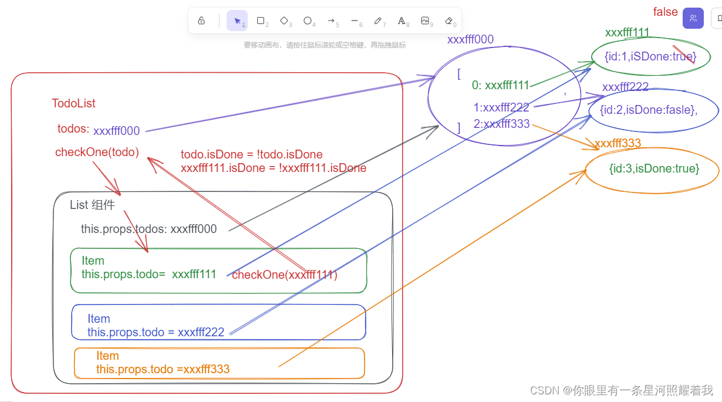Select '{id:2,isDone:fasle},' object text
Viewport: 722px width, 402px height.
(649, 110)
